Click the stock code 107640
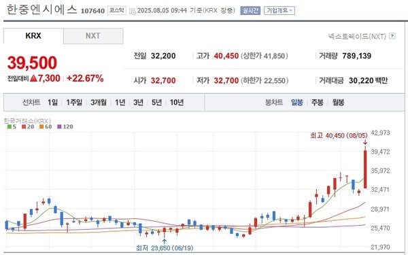Viewport: 408px width, 255px height. tap(92, 11)
